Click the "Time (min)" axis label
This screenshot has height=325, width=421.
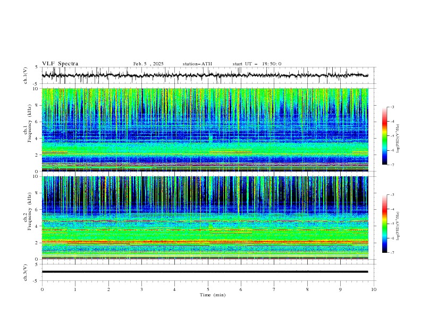tap(213, 295)
